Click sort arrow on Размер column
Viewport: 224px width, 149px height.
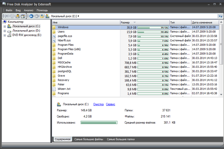coord(134,22)
